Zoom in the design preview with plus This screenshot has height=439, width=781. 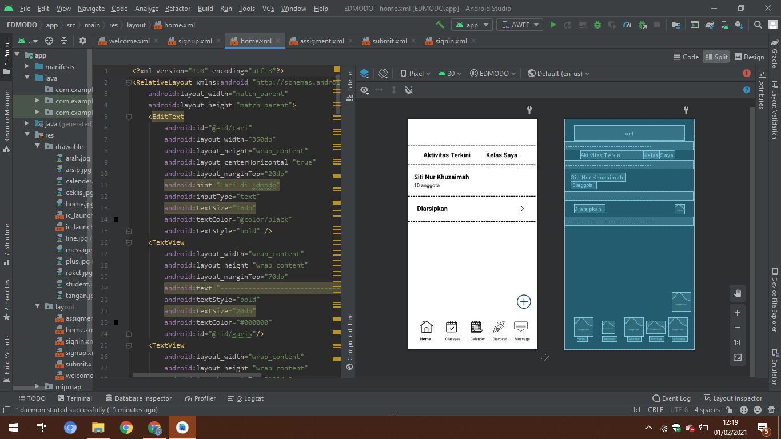738,313
